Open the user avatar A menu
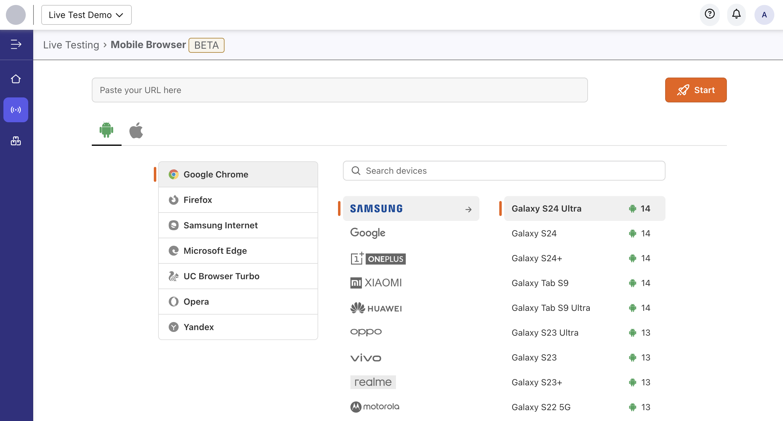 click(764, 15)
